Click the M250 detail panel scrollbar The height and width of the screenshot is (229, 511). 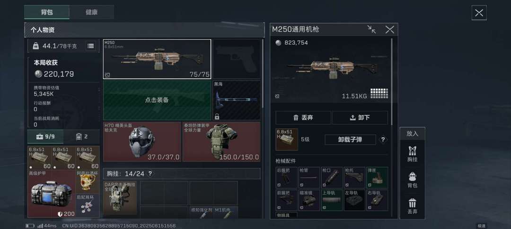[x=392, y=81]
